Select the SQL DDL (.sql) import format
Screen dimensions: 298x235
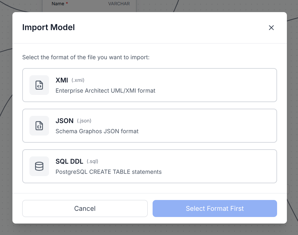[x=149, y=166]
